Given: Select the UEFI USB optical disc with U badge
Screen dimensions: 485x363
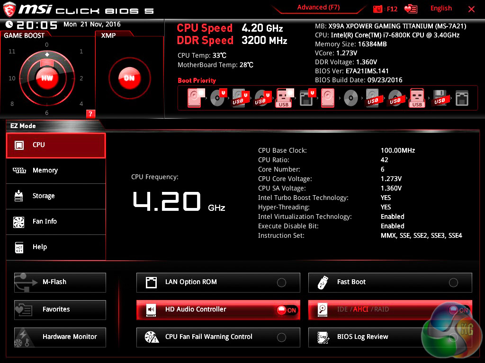Looking at the screenshot, I should [262, 98].
